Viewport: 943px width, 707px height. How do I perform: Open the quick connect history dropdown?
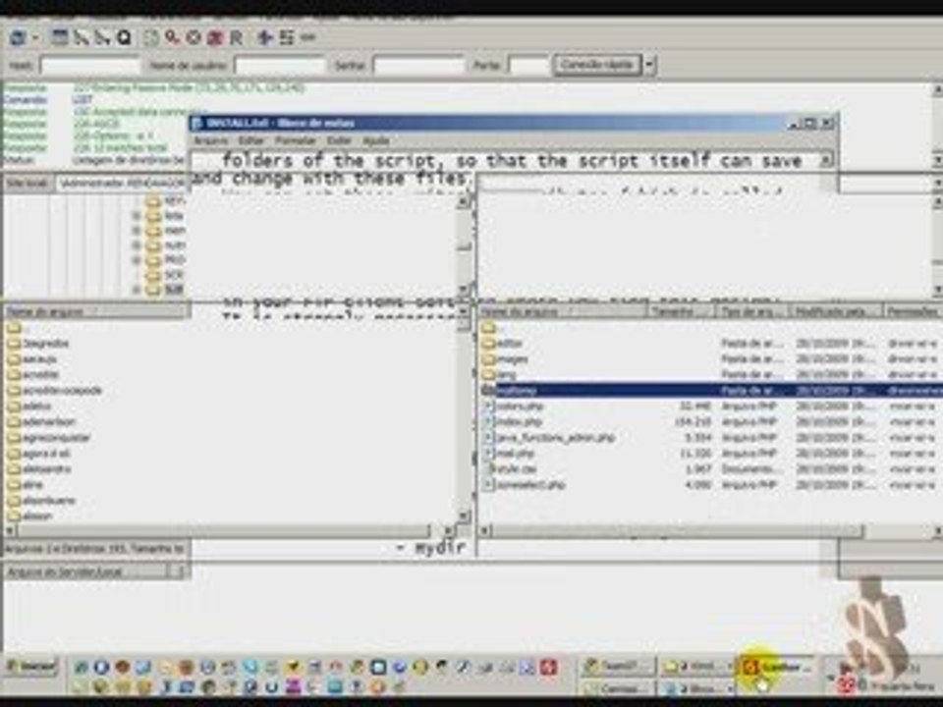coord(649,65)
